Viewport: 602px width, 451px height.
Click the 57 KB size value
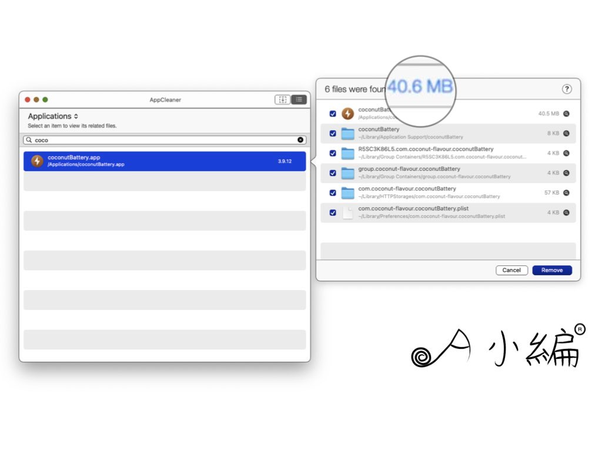[x=551, y=193]
